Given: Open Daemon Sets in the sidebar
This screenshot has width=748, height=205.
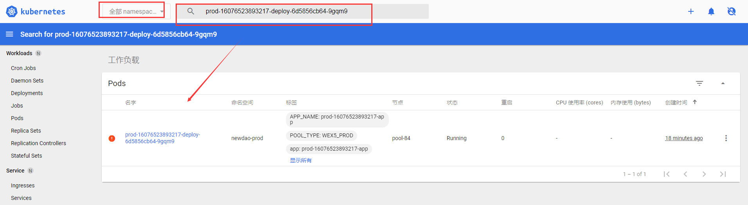Looking at the screenshot, I should [x=27, y=81].
